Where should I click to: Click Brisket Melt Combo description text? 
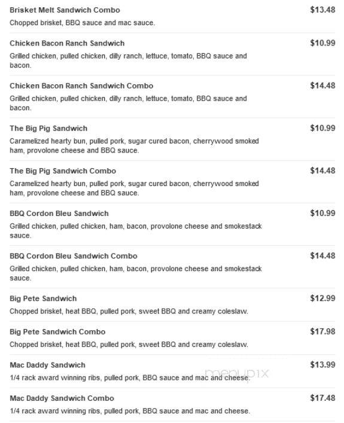(83, 23)
